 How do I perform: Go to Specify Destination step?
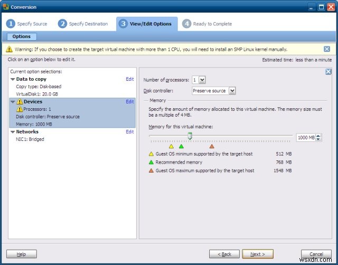tap(88, 24)
